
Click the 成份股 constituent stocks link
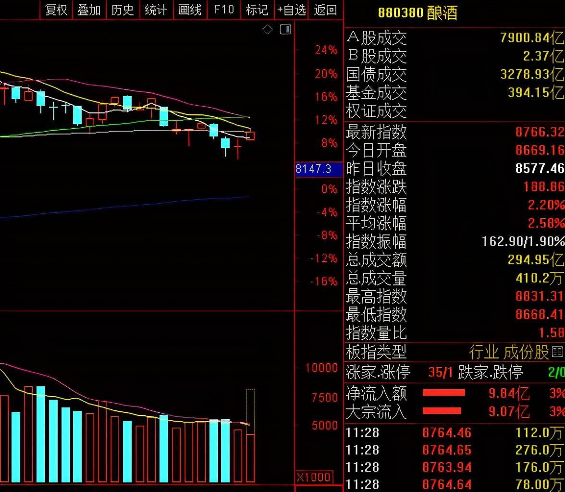point(526,352)
